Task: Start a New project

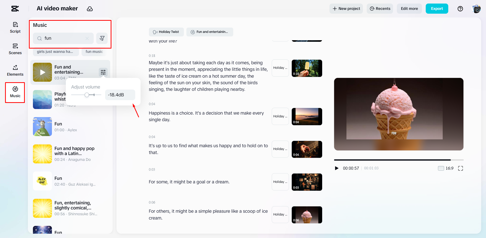Action: (346, 9)
